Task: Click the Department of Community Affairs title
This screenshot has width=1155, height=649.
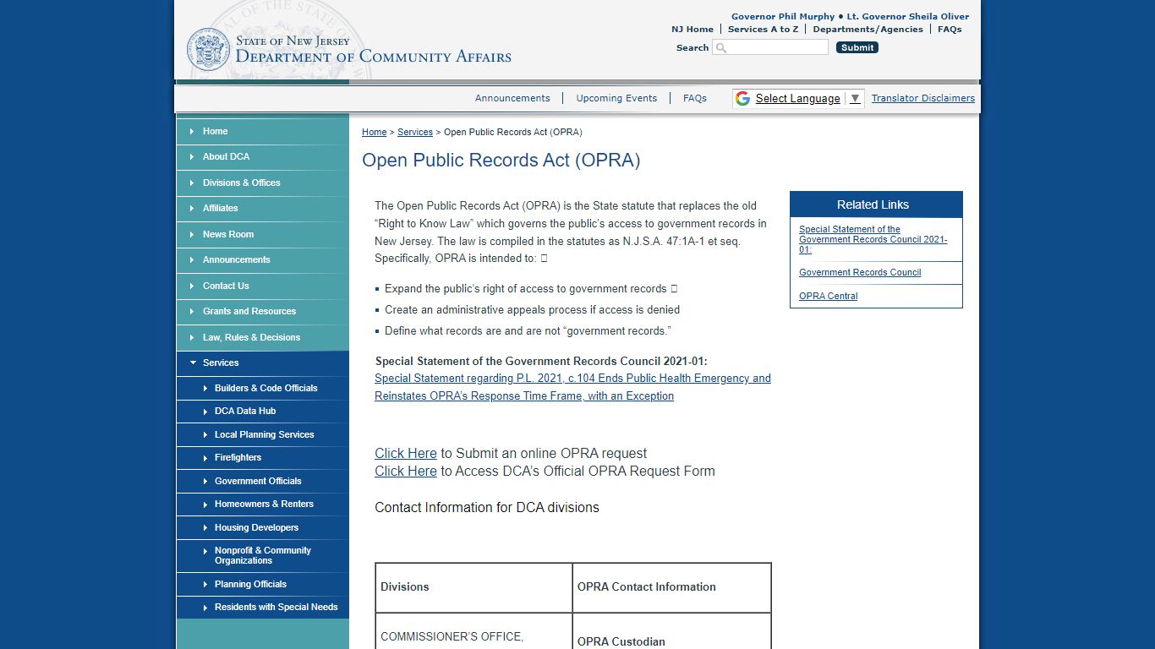Action: pyautogui.click(x=373, y=57)
